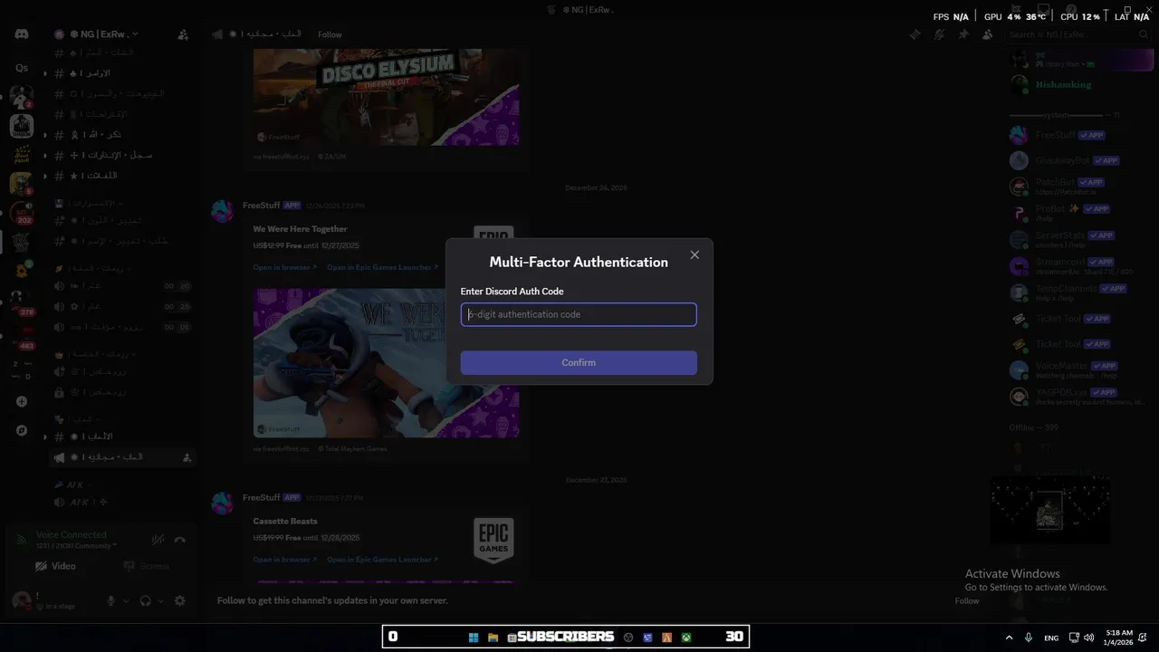Screen dimensions: 1159x652
Task: Open YAGPDB.xyz member entry
Action: click(x=1078, y=396)
